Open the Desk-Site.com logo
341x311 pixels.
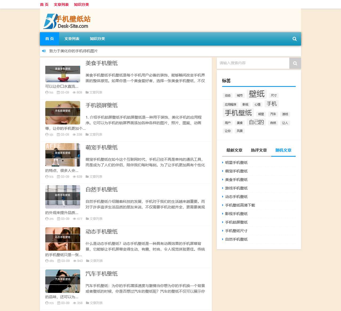(x=67, y=21)
